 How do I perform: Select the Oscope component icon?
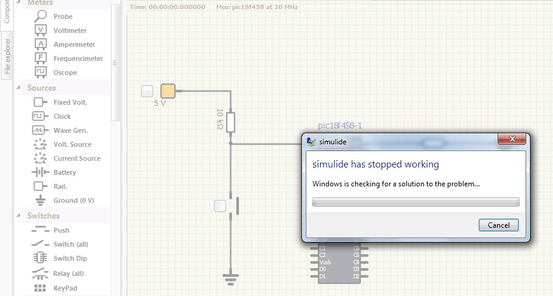(41, 72)
